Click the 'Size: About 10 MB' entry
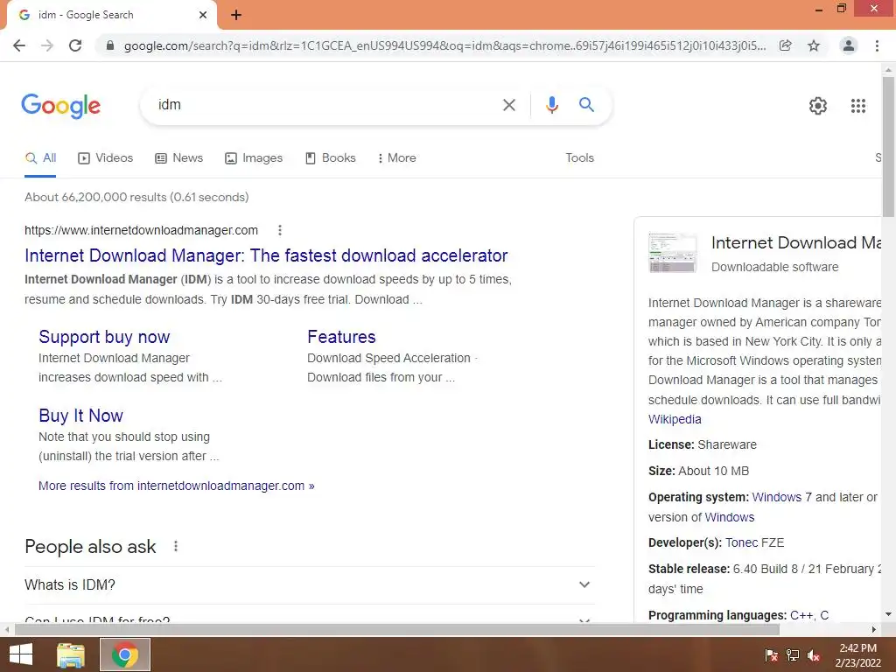Screen dimensions: 896x672 tap(698, 472)
